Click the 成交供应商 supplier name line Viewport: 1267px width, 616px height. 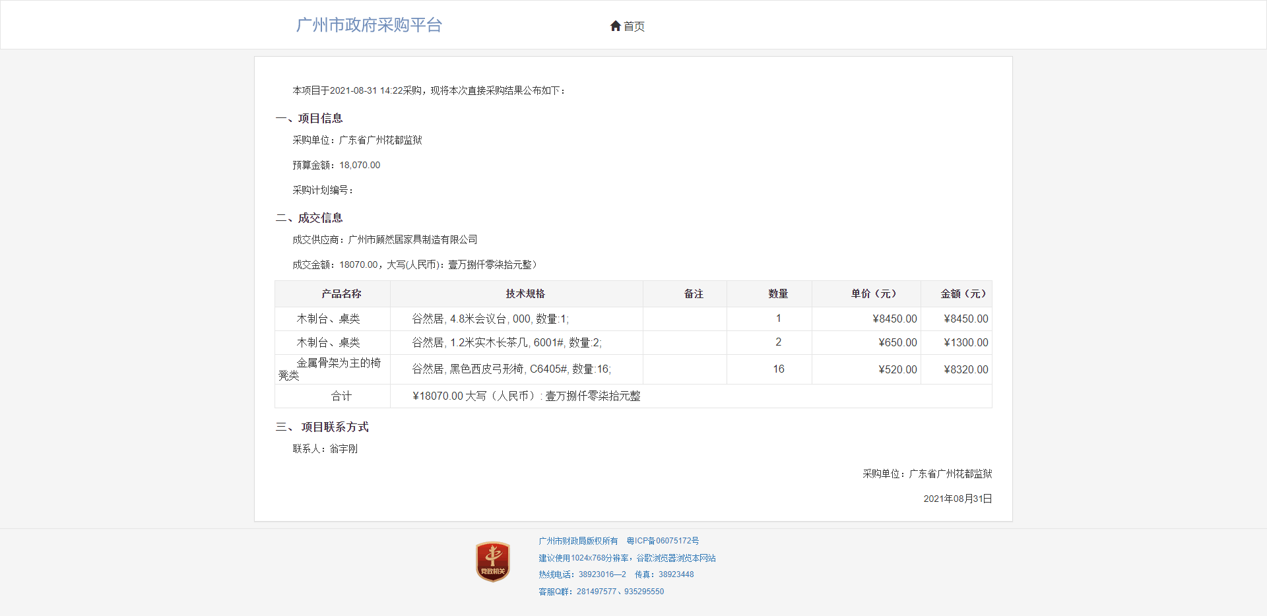click(x=385, y=239)
